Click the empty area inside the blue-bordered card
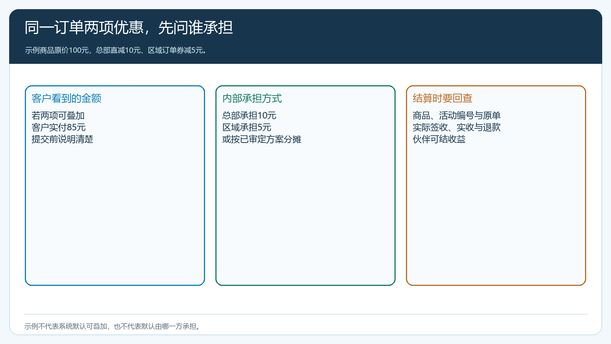The image size is (611, 344). point(115,214)
